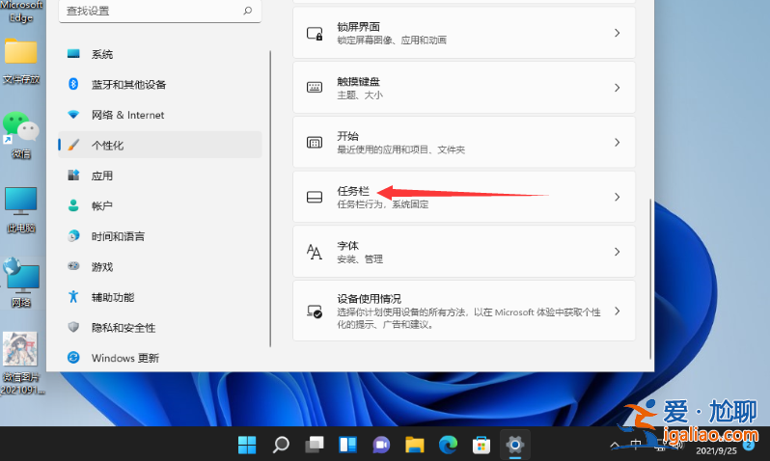
Task: Click the Settings gear on taskbar
Action: click(515, 445)
